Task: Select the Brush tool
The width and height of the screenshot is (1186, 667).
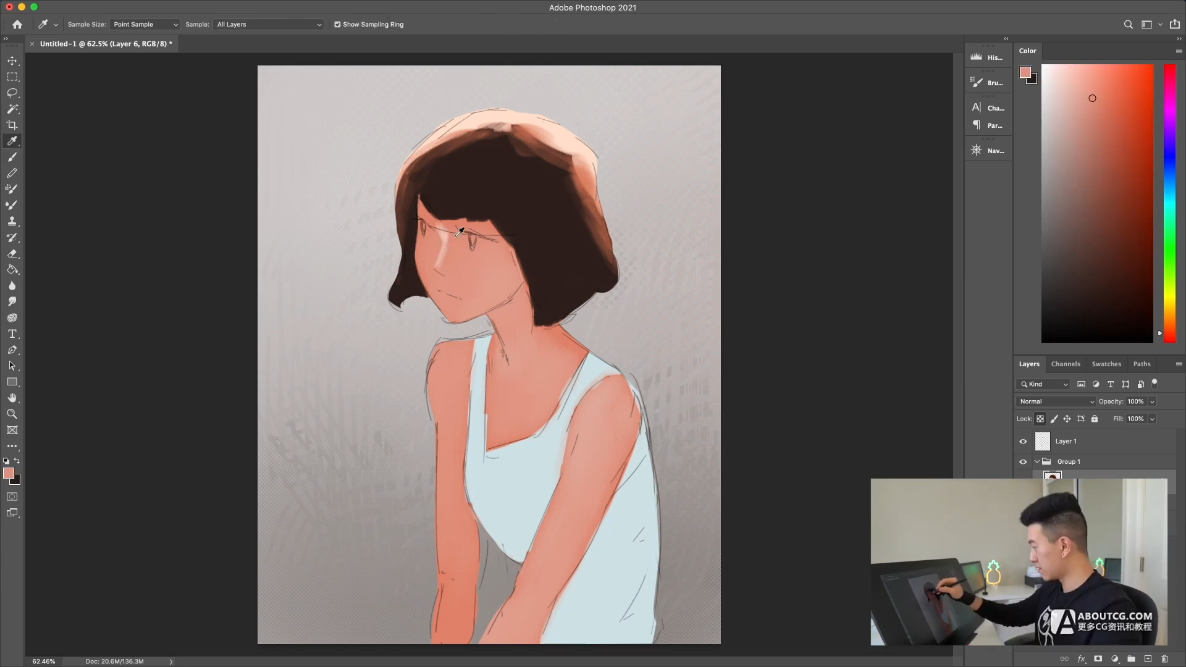Action: pyautogui.click(x=12, y=157)
